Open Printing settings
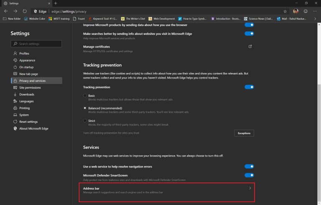Screen dimensions: 321x205 [36, 108]
